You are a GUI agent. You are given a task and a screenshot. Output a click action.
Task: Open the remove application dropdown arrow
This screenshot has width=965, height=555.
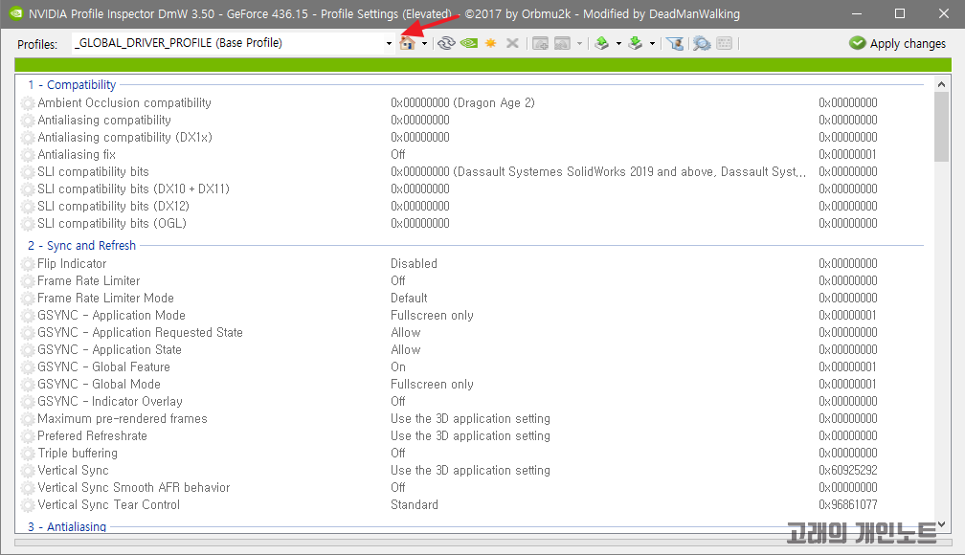click(x=580, y=44)
